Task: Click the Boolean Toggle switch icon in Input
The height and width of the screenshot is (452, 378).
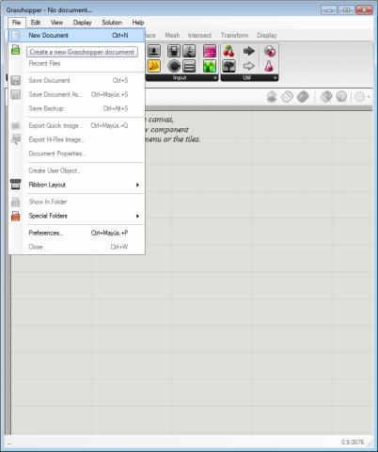Action: [174, 51]
